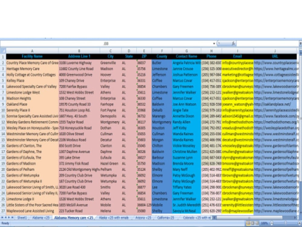Select contact cell Joshua Patterson
Viewport: 302px width, 227px height.
[186, 75]
